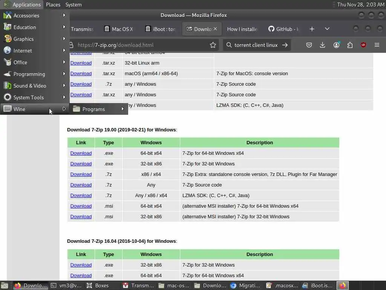
Task: Open the Accessories menu category
Action: tap(35, 15)
